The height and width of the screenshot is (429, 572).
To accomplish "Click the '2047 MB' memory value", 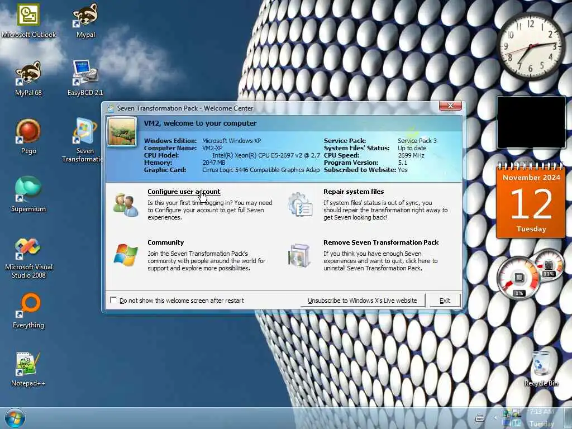I will [x=214, y=163].
